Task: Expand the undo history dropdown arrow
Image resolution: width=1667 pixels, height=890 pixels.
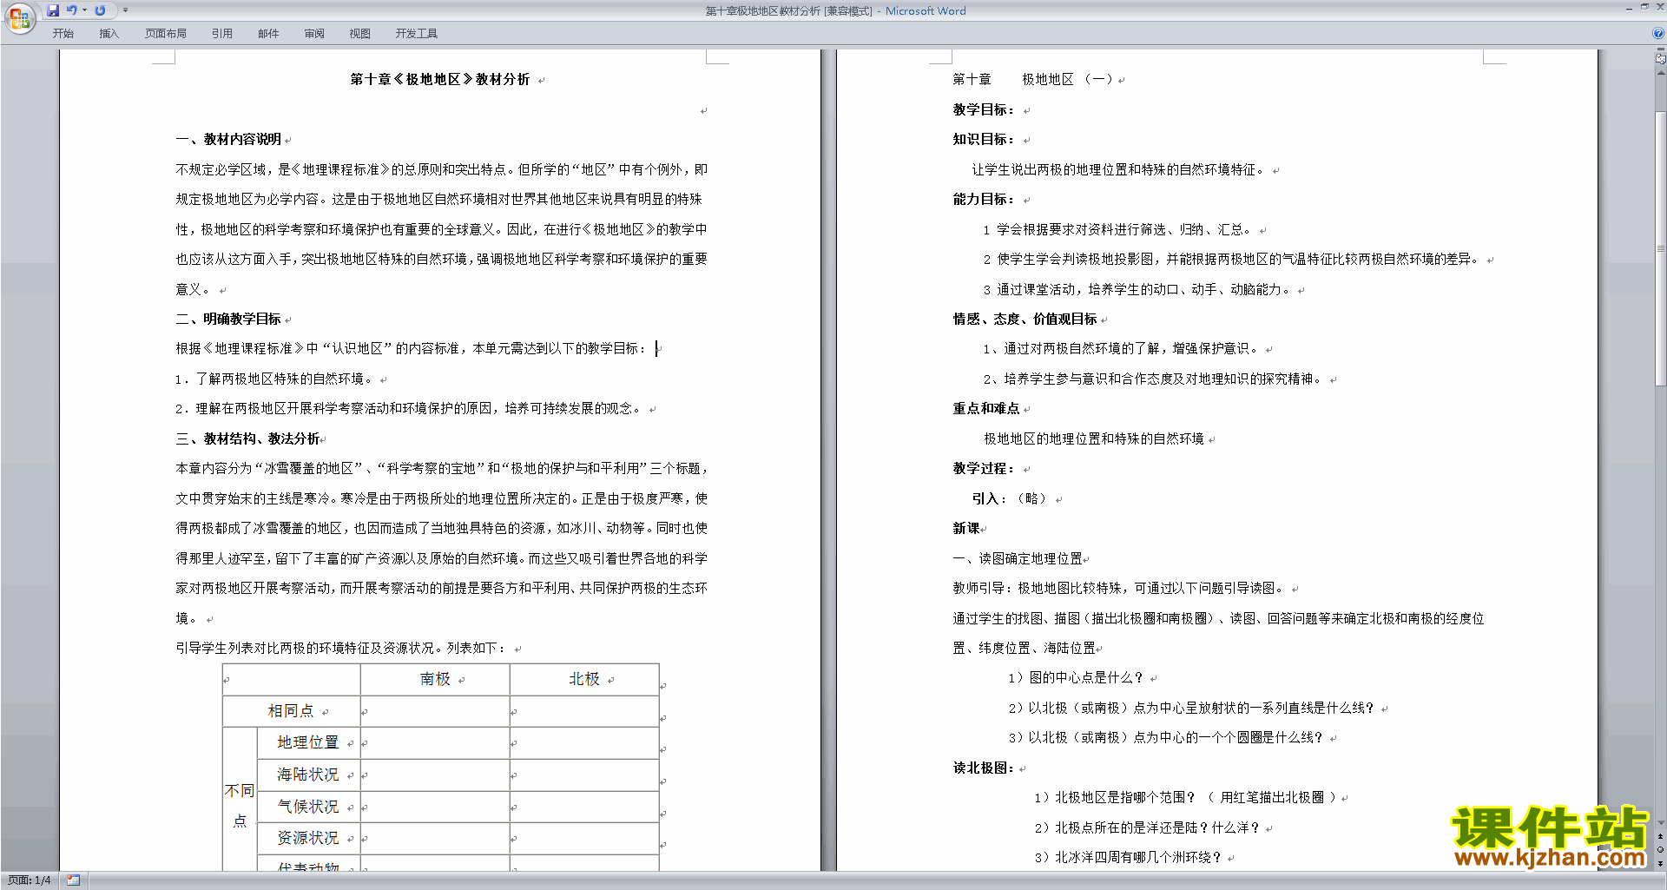Action: [x=84, y=10]
